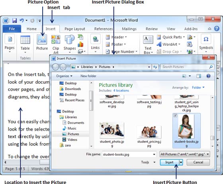Click the change view icon in dialog toolbar
223x184 pixels.
click(184, 76)
